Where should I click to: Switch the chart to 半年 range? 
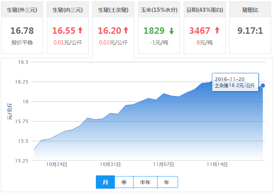tap(145, 182)
